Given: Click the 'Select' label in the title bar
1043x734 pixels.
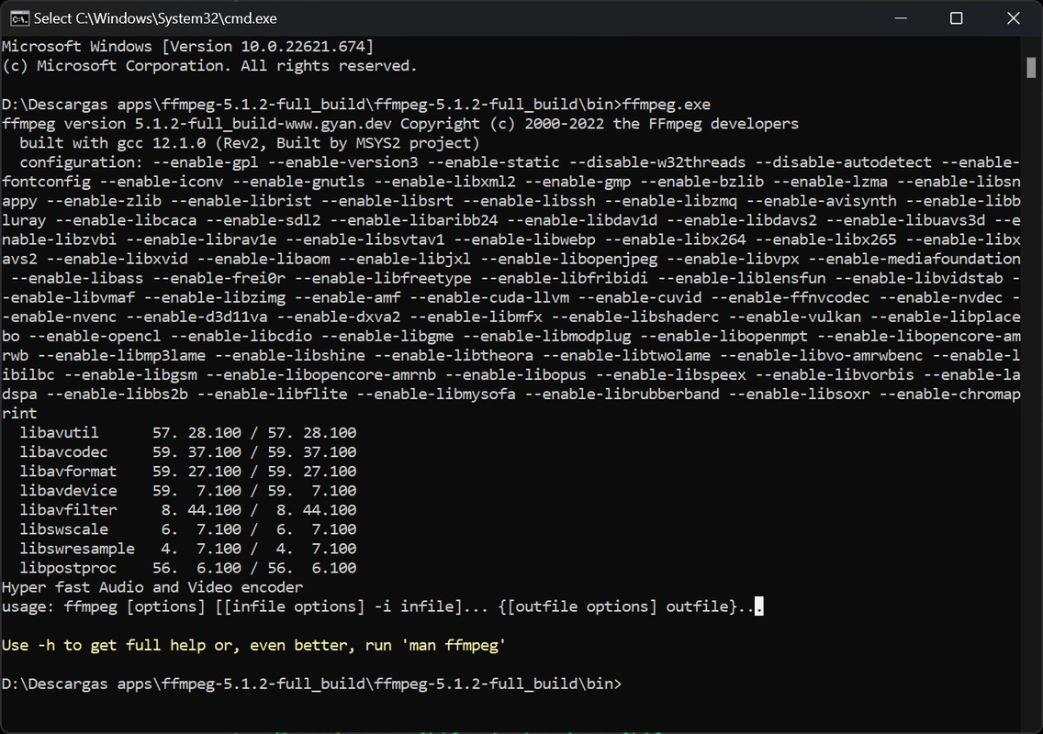Looking at the screenshot, I should coord(53,17).
